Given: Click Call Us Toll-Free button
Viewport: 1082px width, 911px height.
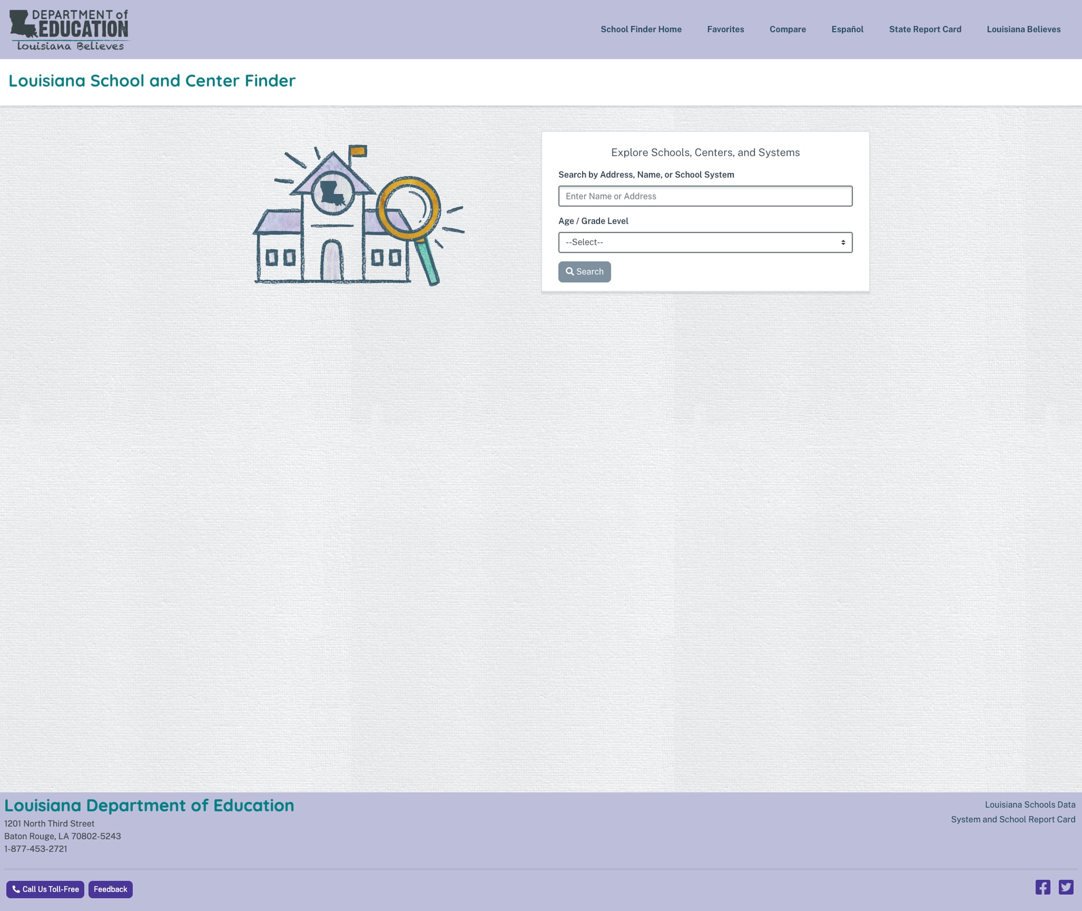Looking at the screenshot, I should click(45, 889).
